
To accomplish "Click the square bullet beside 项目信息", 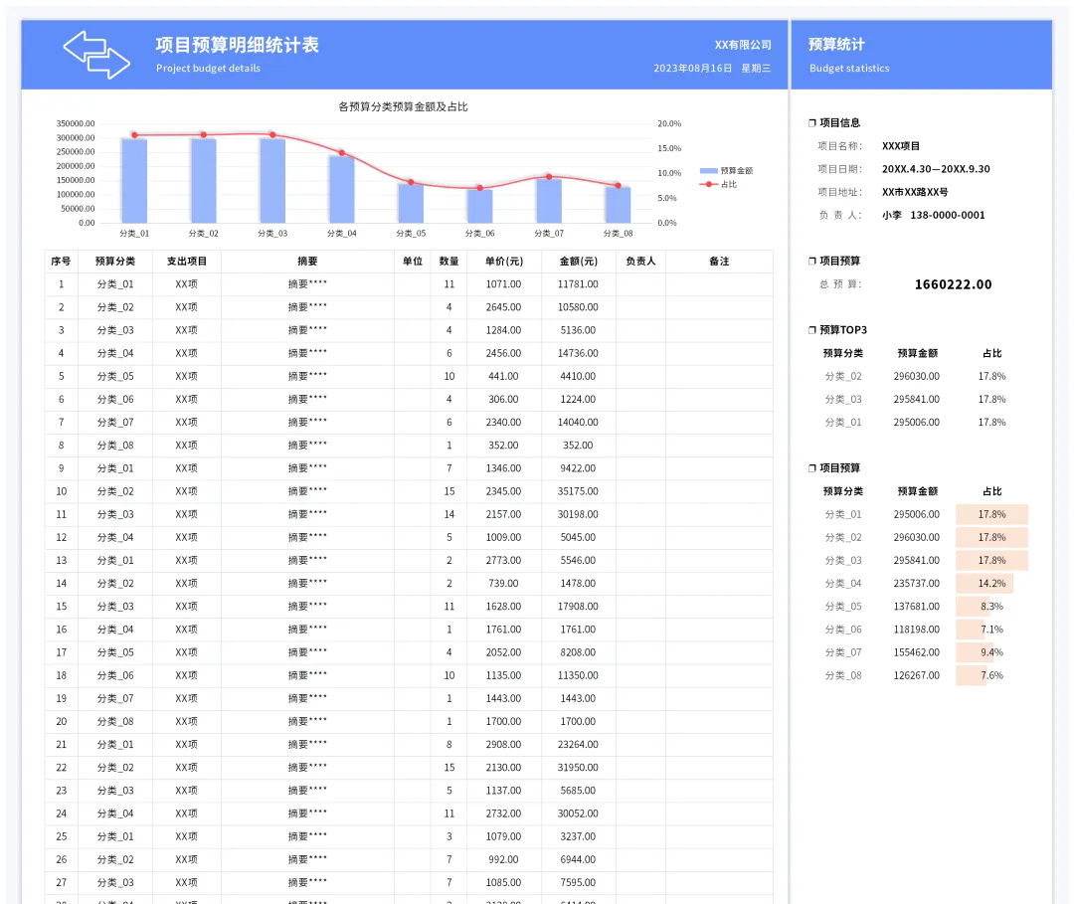I will coord(812,123).
